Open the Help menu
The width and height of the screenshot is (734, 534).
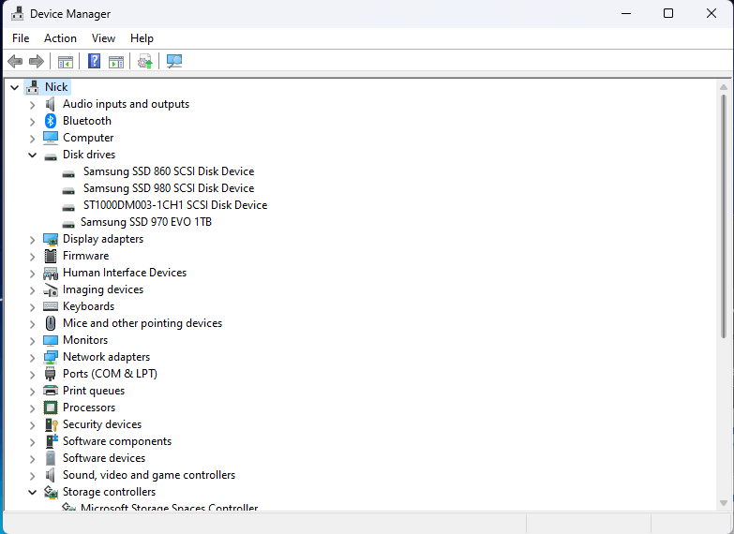pos(142,38)
